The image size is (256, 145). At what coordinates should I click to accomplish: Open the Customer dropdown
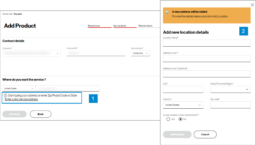point(31,54)
